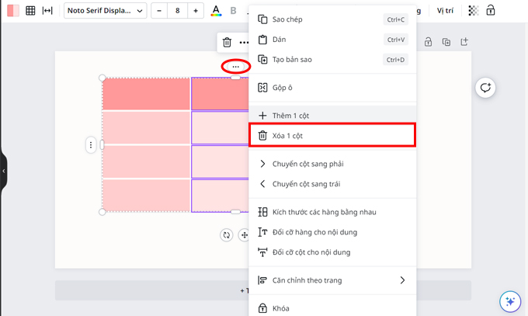Screen dimensions: 528x316
Task: Open the comment bubble icon beside page
Action: click(x=485, y=88)
